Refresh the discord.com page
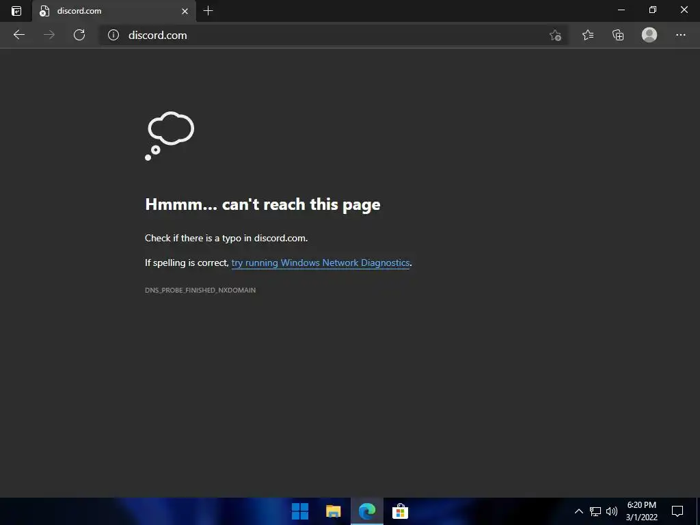This screenshot has height=525, width=700. point(79,35)
